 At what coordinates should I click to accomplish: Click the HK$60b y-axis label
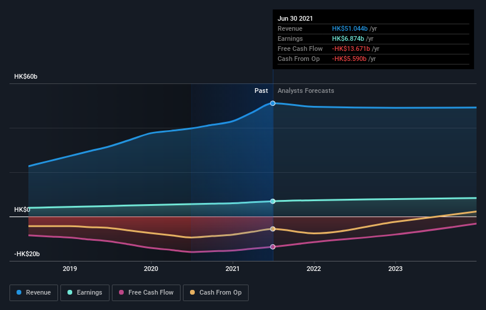[25, 76]
